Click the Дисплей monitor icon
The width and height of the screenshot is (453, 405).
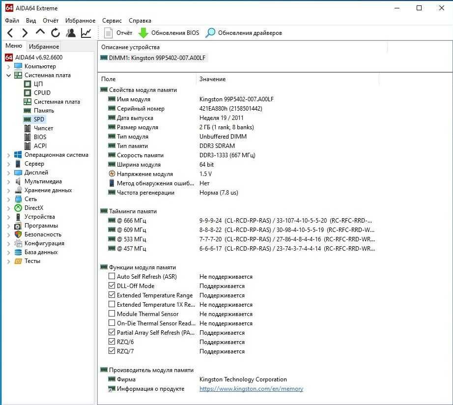click(x=18, y=173)
